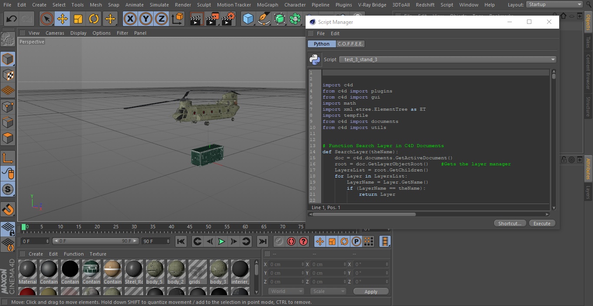Click the Undo arrow icon
Screen dimensions: 593x306
pos(11,19)
